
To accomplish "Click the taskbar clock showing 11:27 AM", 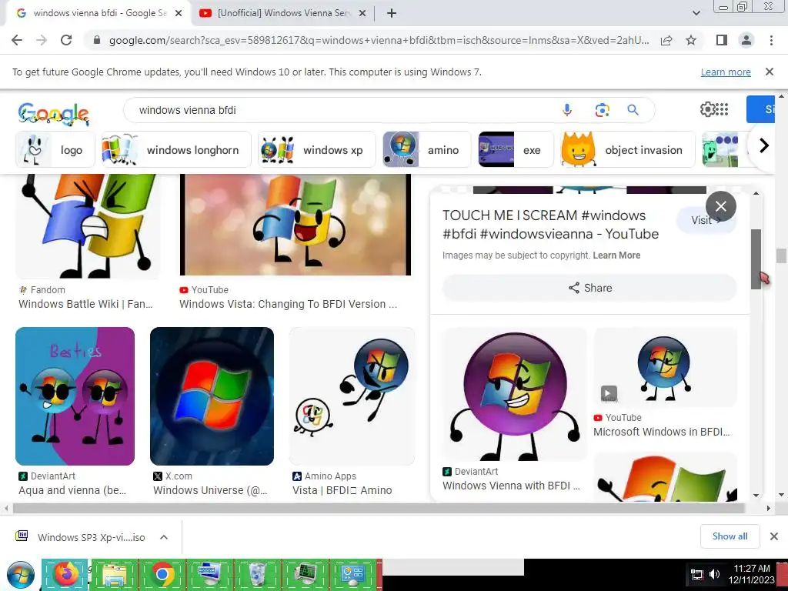I will tap(752, 574).
